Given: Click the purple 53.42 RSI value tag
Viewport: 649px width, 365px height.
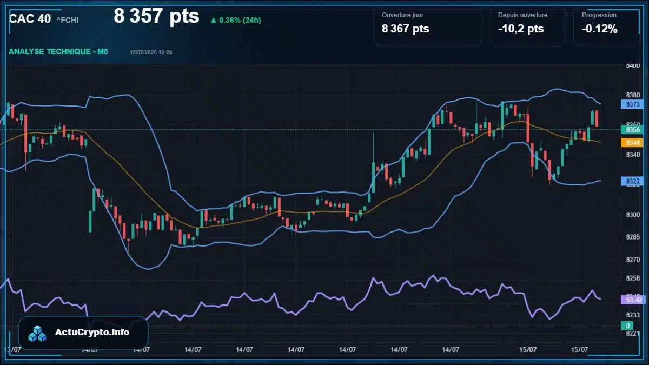Looking at the screenshot, I should pyautogui.click(x=633, y=300).
